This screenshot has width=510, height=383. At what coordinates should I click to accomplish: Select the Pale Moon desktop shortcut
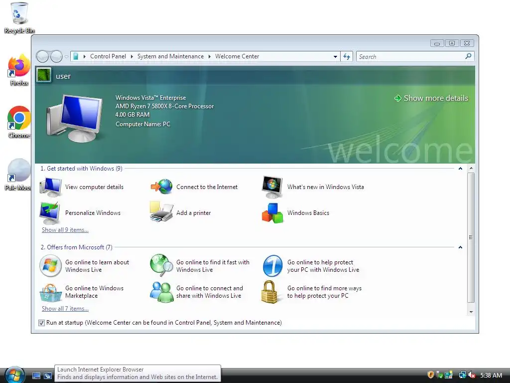[x=18, y=175]
